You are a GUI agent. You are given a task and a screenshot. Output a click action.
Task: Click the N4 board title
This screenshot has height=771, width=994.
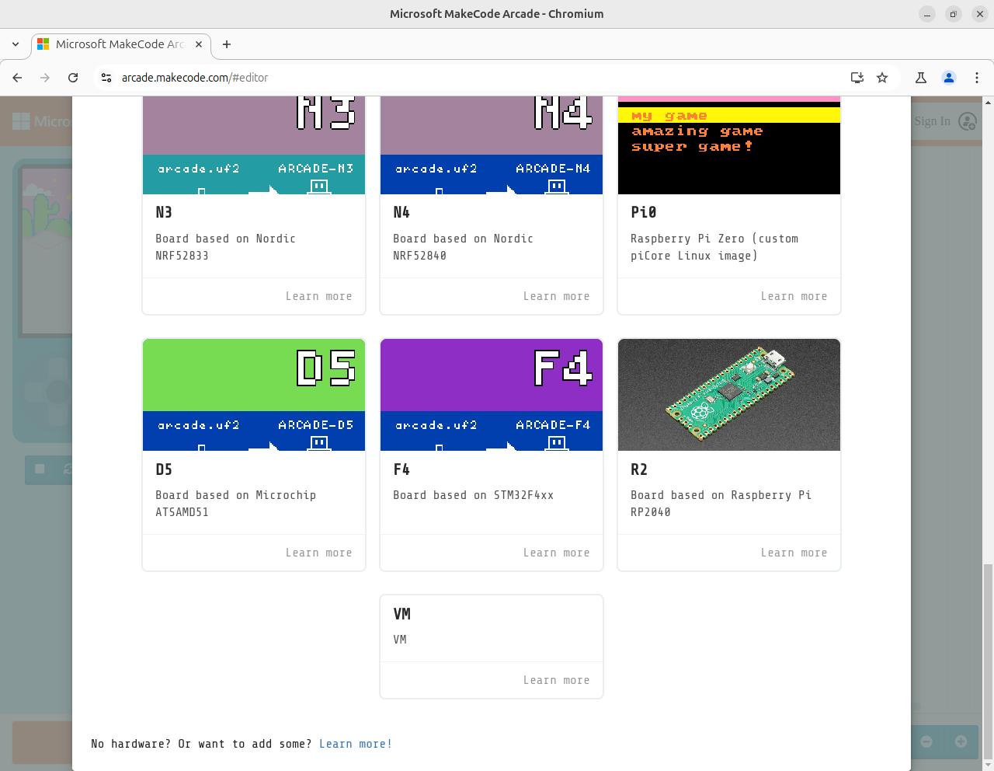point(401,212)
